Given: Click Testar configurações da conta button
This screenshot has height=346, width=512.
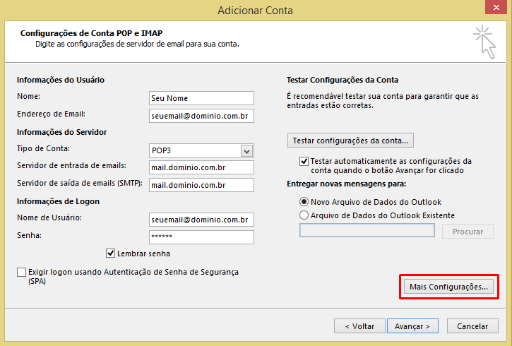Looking at the screenshot, I should (350, 141).
